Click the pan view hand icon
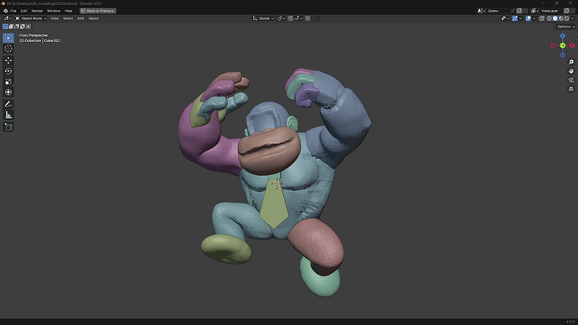 (x=571, y=71)
